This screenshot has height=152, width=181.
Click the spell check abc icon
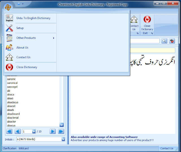pos(172,41)
